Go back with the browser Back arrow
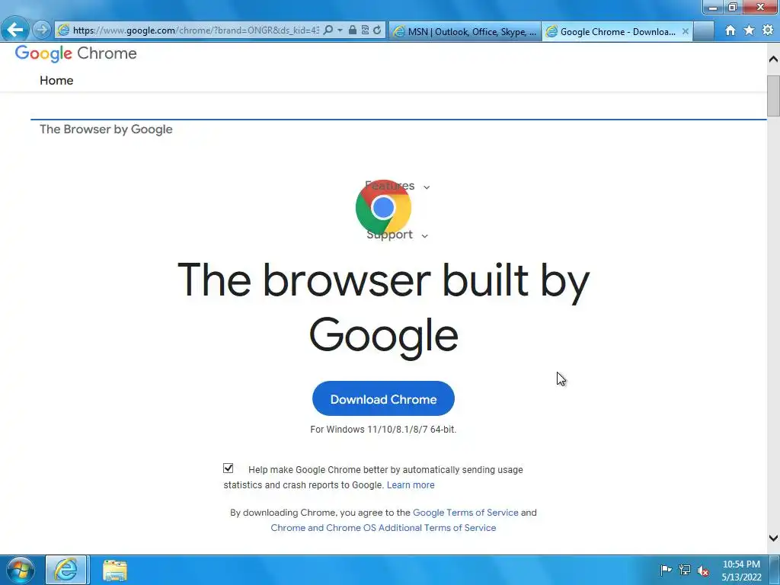Screen dimensions: 780x585 coord(15,30)
